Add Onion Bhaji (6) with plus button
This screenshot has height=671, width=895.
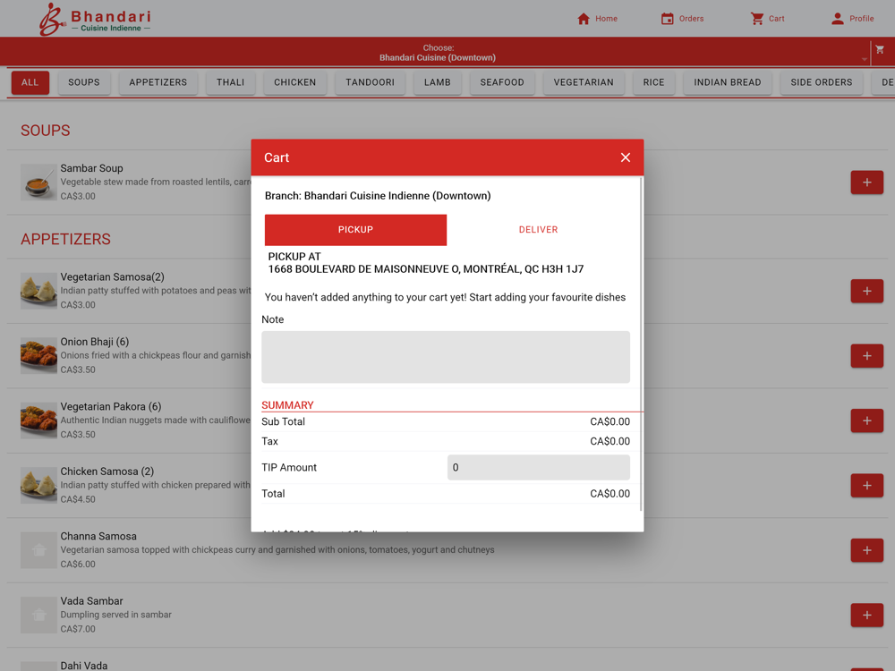tap(866, 356)
